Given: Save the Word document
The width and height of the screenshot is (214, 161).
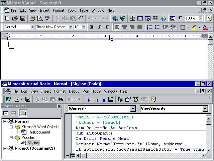Looking at the screenshot, I should point(23,18).
